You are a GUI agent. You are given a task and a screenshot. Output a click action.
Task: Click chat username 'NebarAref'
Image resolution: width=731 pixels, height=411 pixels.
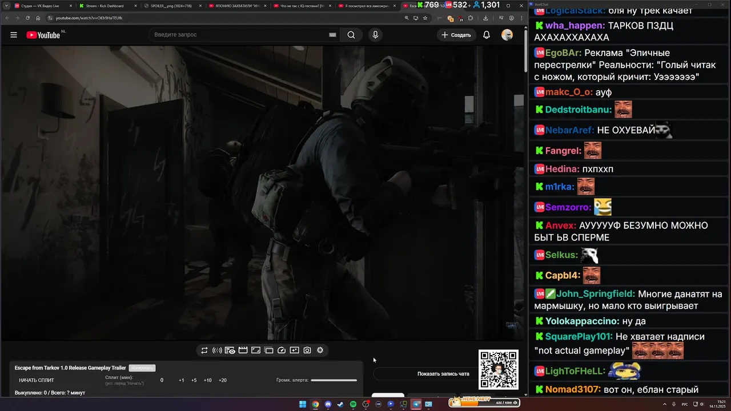[x=570, y=131]
